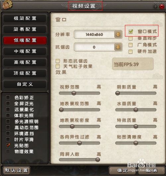Click the 视野范围 slider handle
This screenshot has height=176, width=166.
tap(74, 93)
